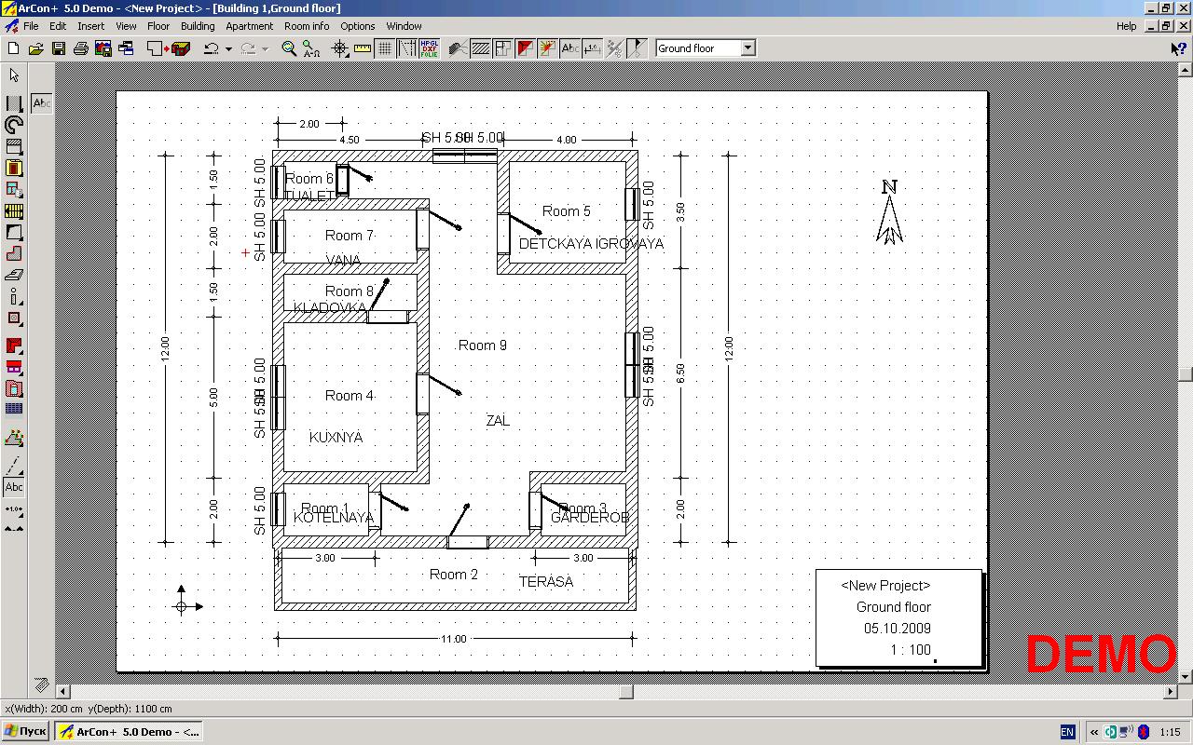Select the floor slab tool
This screenshot has width=1193, height=745.
tap(14, 275)
